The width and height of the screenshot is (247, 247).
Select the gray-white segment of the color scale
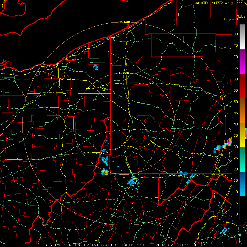coord(242,37)
